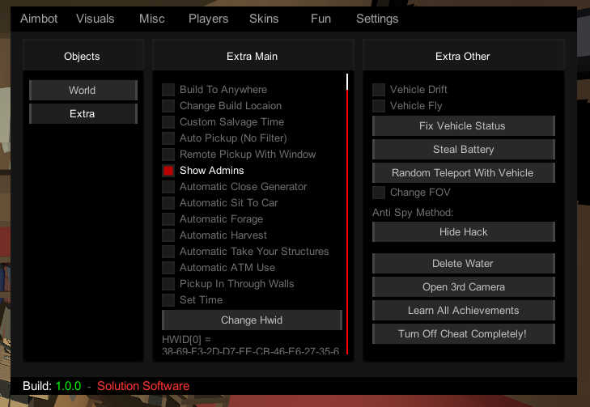Toggle the Set Time checkbox
Screen dimensions: 590x407
coord(168,300)
